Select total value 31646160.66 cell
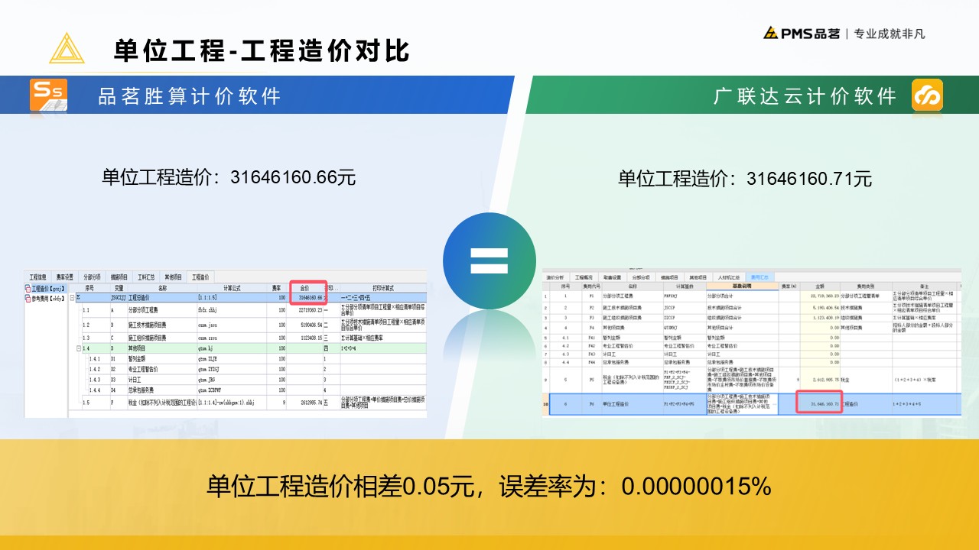This screenshot has width=979, height=550. tap(304, 298)
